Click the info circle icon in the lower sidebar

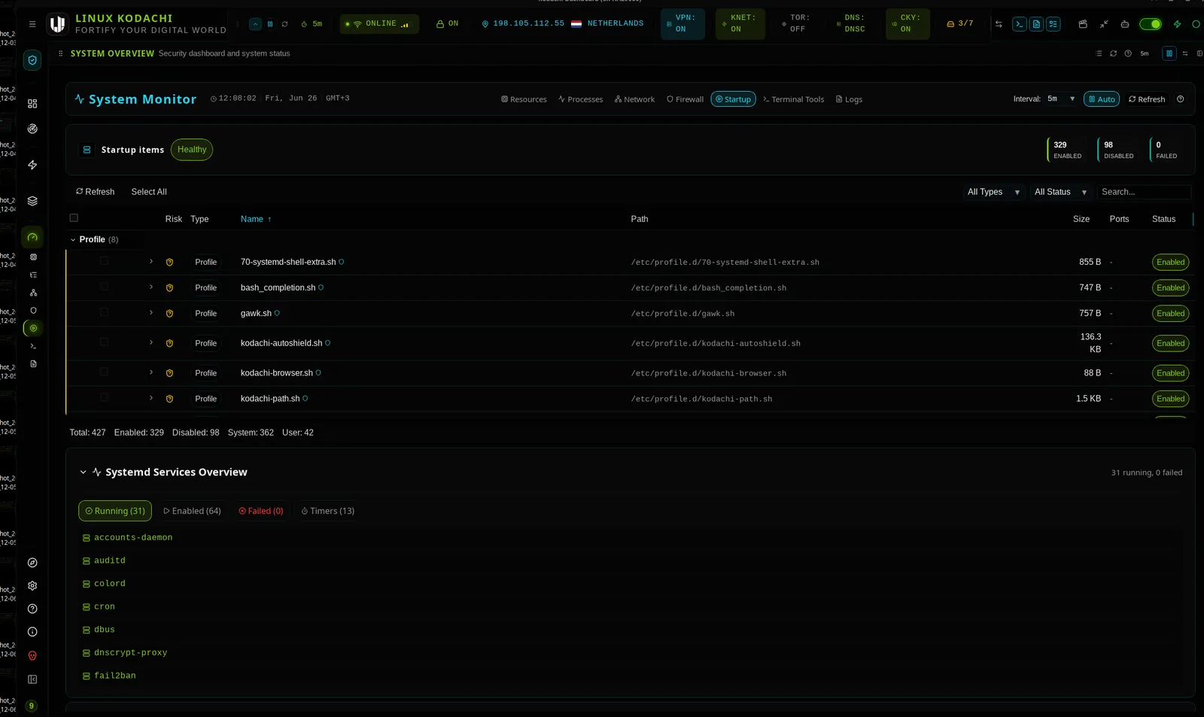coord(32,632)
